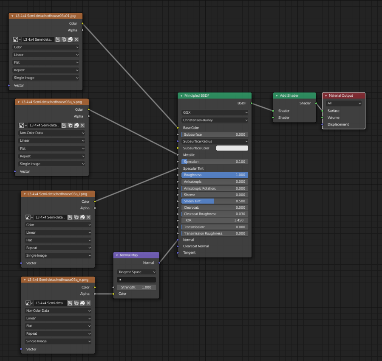Unlink image in Semi-detachedhouse03a01.jpg node
The width and height of the screenshot is (382, 361).
pos(76,39)
